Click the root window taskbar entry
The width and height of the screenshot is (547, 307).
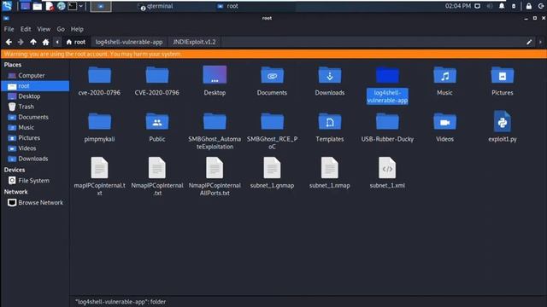pos(228,6)
